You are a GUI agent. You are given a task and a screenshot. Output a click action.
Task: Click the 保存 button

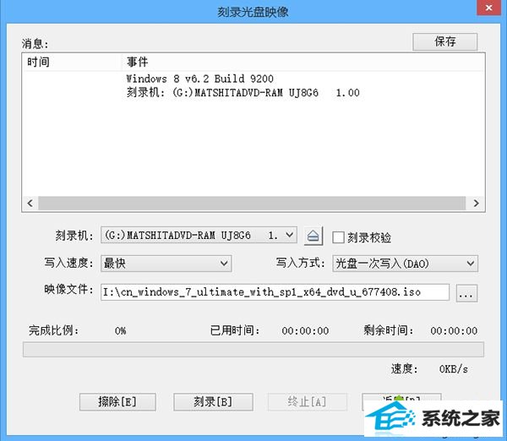tap(444, 41)
